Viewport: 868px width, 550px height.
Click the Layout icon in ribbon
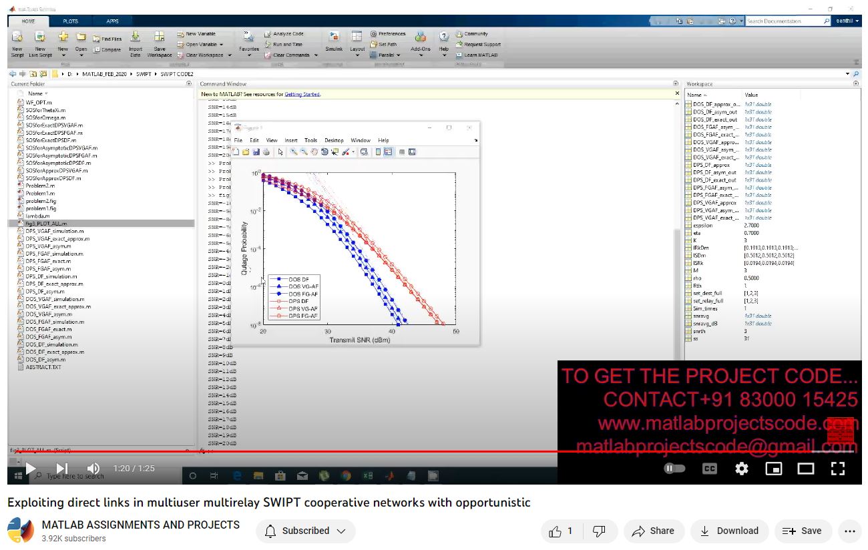pos(357,38)
